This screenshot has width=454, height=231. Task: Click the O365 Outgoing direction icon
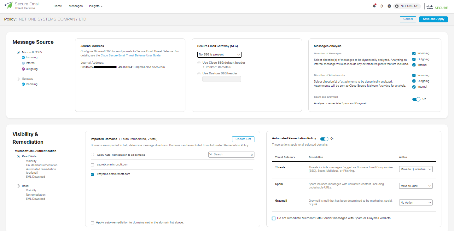coord(23,69)
